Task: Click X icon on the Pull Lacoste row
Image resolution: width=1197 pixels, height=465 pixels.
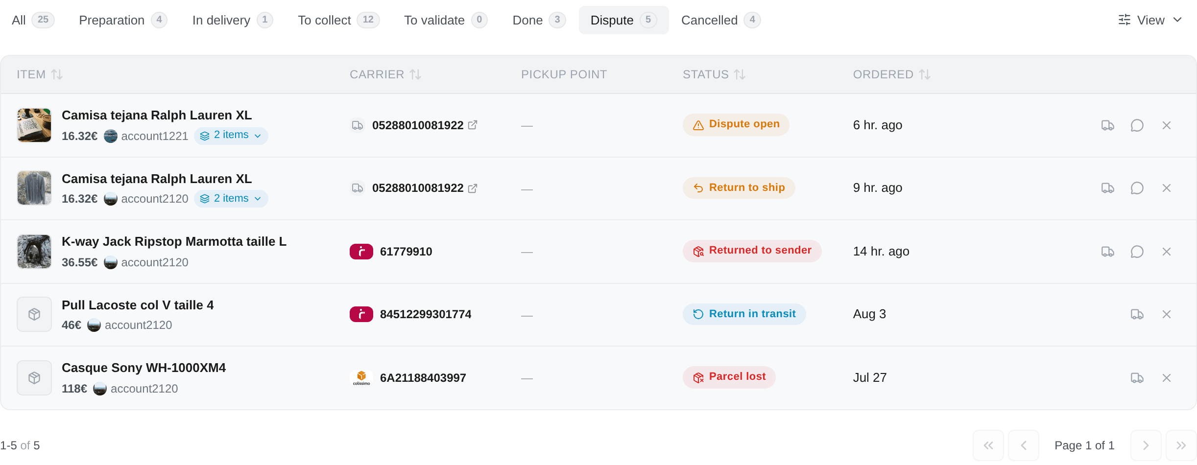Action: [1167, 314]
